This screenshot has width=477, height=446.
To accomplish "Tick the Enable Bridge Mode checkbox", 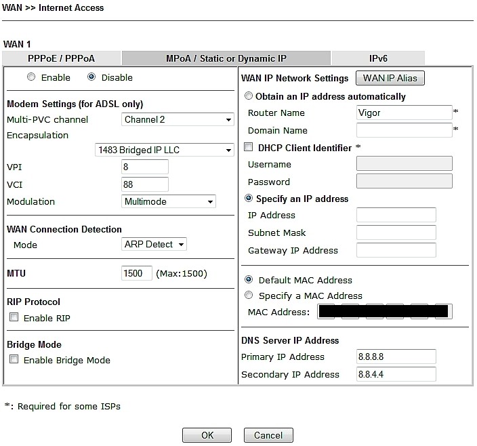I will 14,359.
